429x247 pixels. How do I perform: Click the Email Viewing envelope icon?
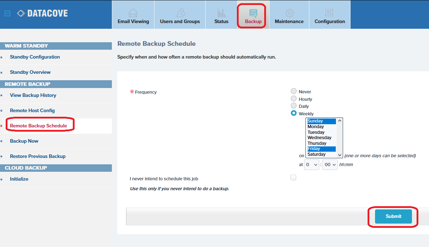[x=133, y=13]
